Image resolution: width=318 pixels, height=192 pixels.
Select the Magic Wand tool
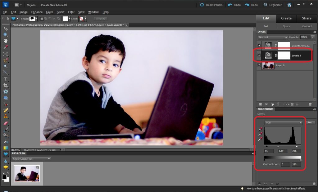(5, 66)
